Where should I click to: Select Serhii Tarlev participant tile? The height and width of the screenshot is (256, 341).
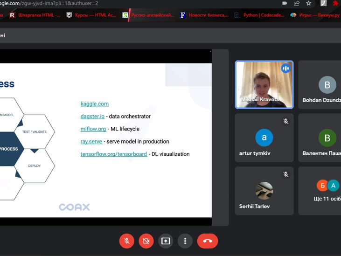pos(264,191)
